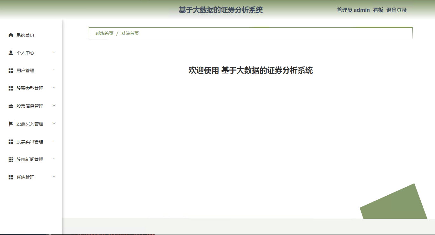Click the second 系统首页 breadcrumb entry

coord(130,33)
